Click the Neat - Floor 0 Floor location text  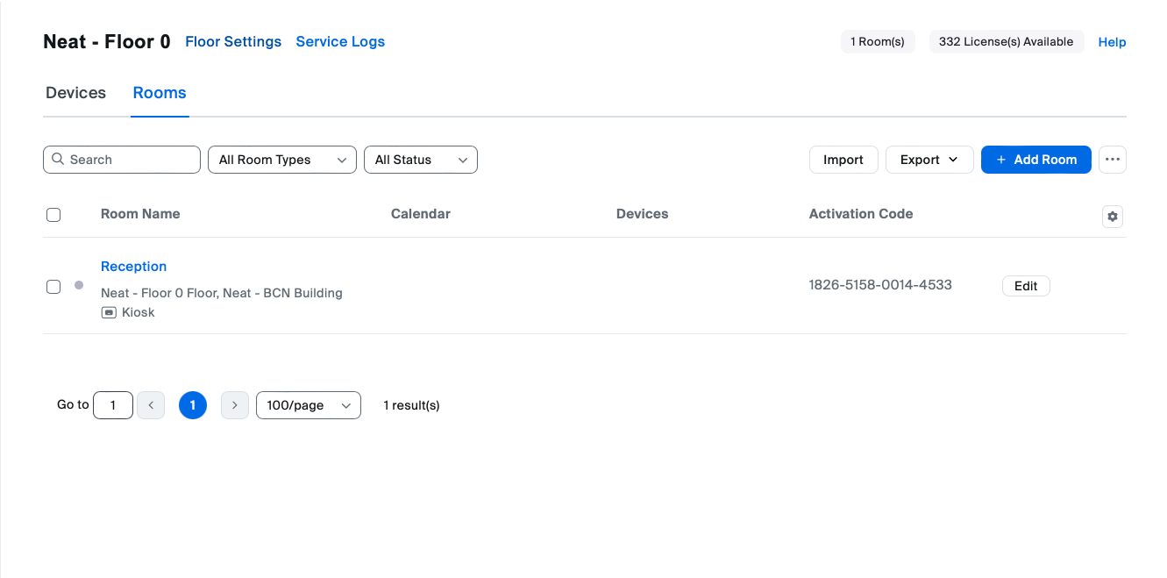[x=222, y=293]
